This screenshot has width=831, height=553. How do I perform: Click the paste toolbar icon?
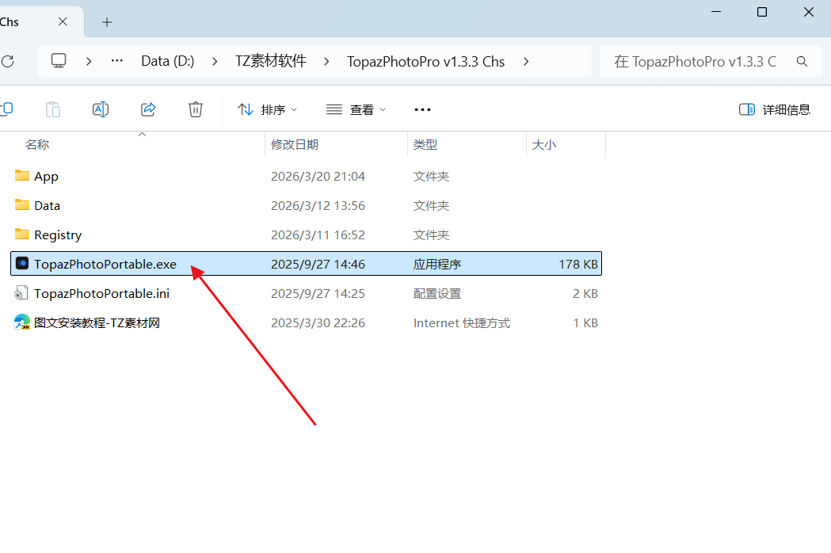[x=53, y=109]
